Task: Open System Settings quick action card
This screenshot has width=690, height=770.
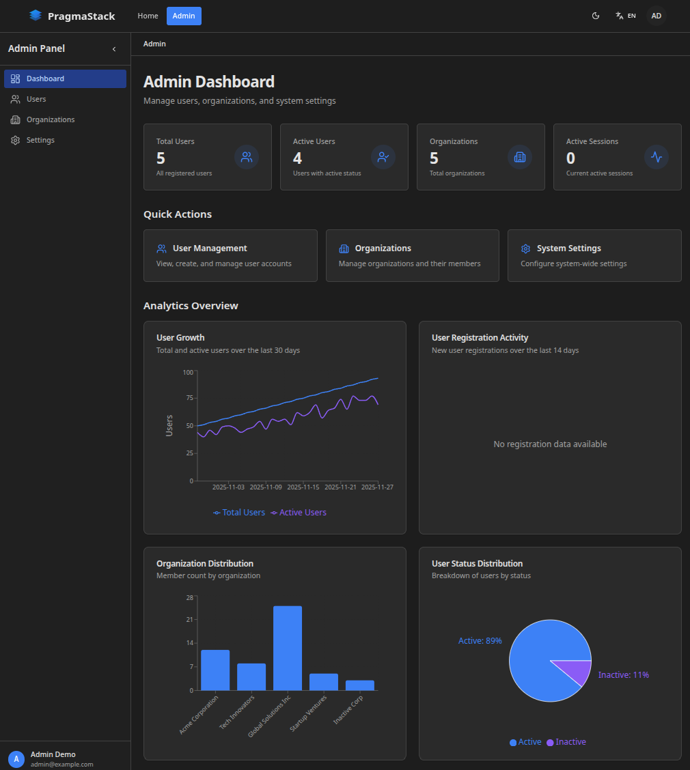Action: coord(594,255)
